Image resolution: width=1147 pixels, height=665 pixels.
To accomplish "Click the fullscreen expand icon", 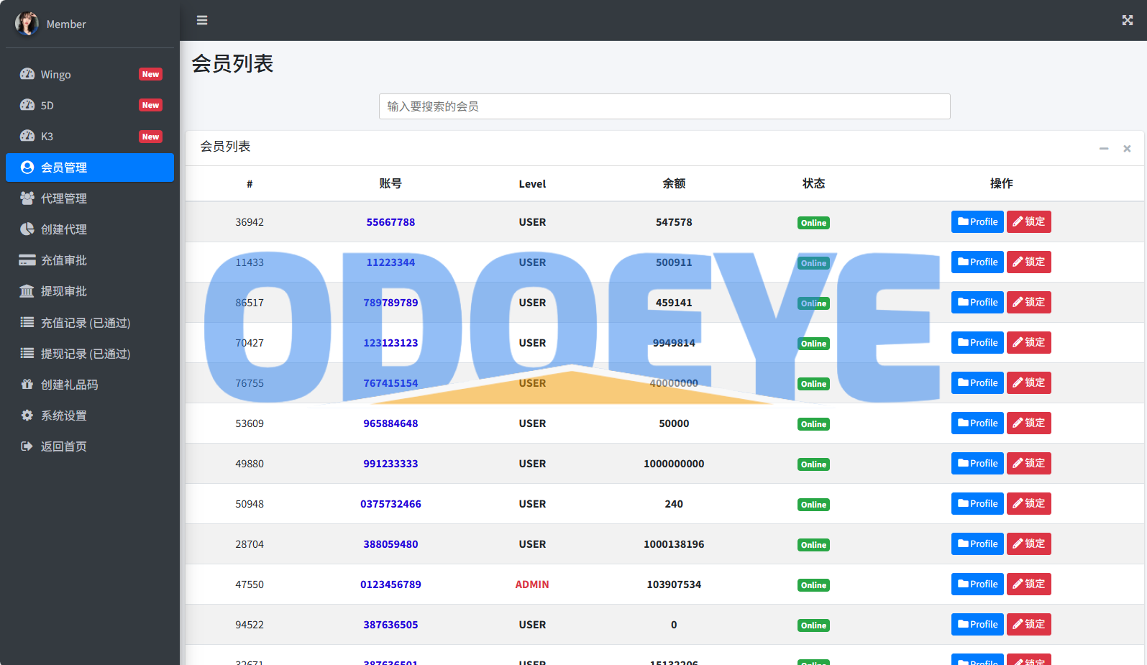I will 1127,20.
